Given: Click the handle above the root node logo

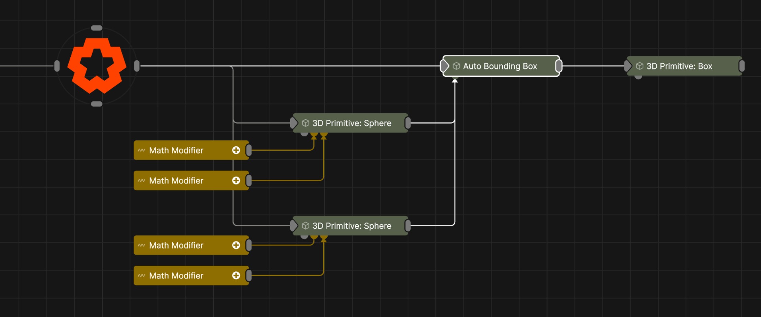Looking at the screenshot, I should pos(97,28).
